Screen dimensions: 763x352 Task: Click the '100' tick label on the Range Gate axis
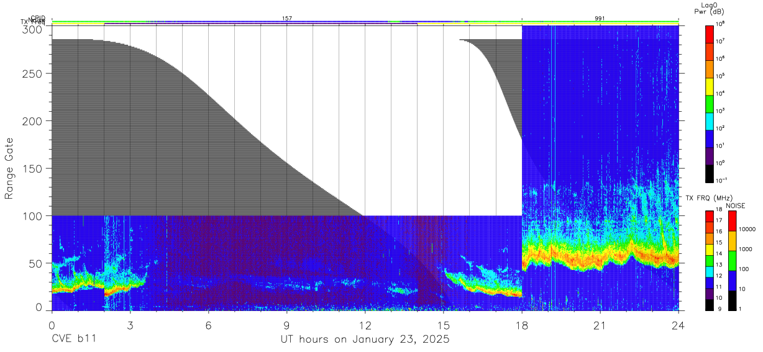[x=33, y=216]
